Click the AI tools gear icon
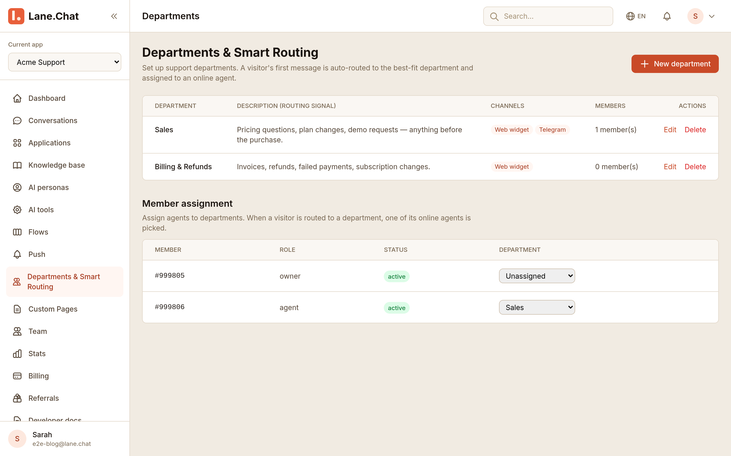 click(x=17, y=210)
